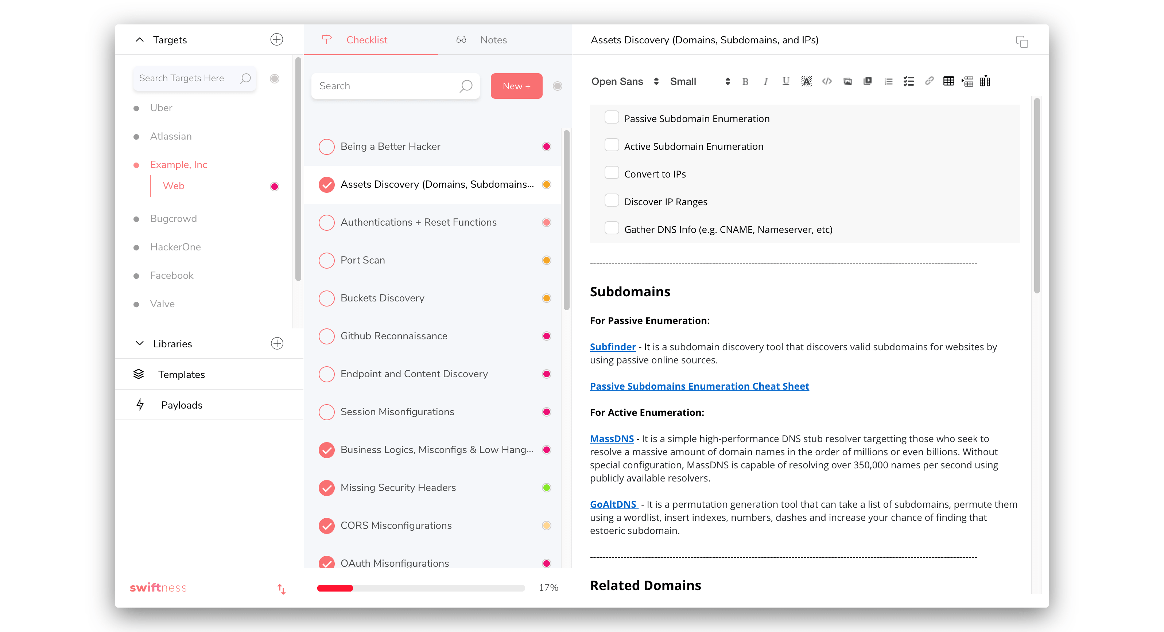Screen dimensions: 1164x632
Task: Open the Templates library item
Action: [181, 375]
